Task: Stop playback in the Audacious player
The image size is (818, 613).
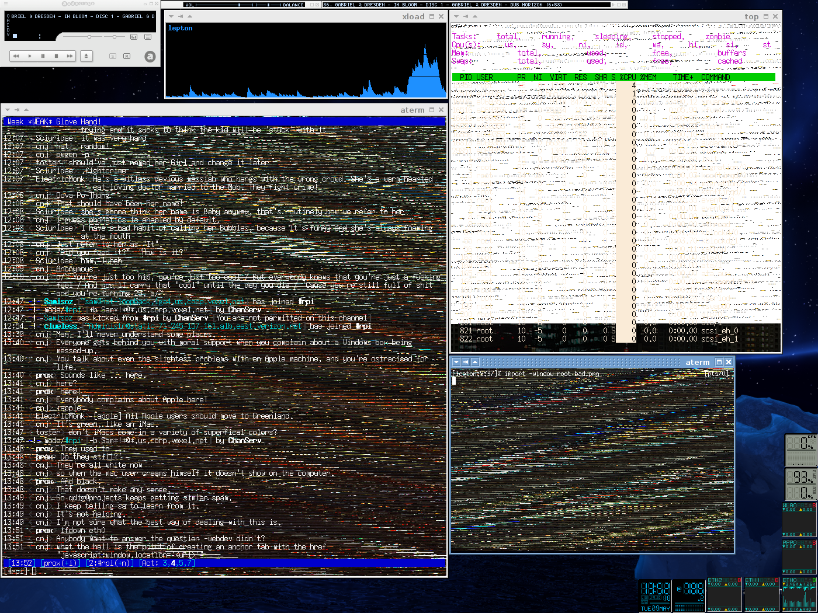Action: 57,56
